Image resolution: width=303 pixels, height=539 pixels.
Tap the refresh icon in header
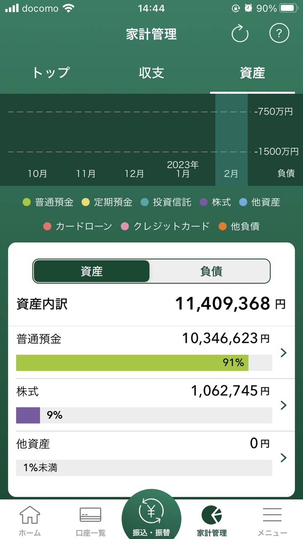pyautogui.click(x=240, y=34)
